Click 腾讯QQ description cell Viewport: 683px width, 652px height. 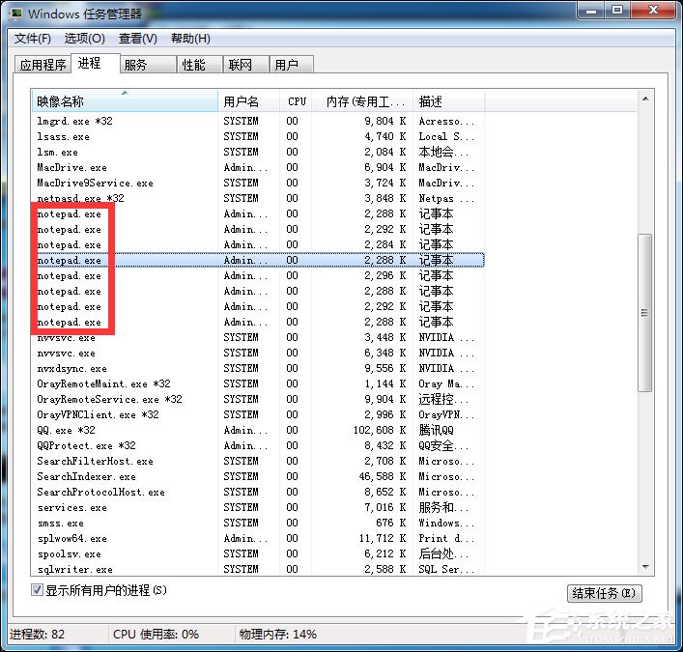point(436,430)
